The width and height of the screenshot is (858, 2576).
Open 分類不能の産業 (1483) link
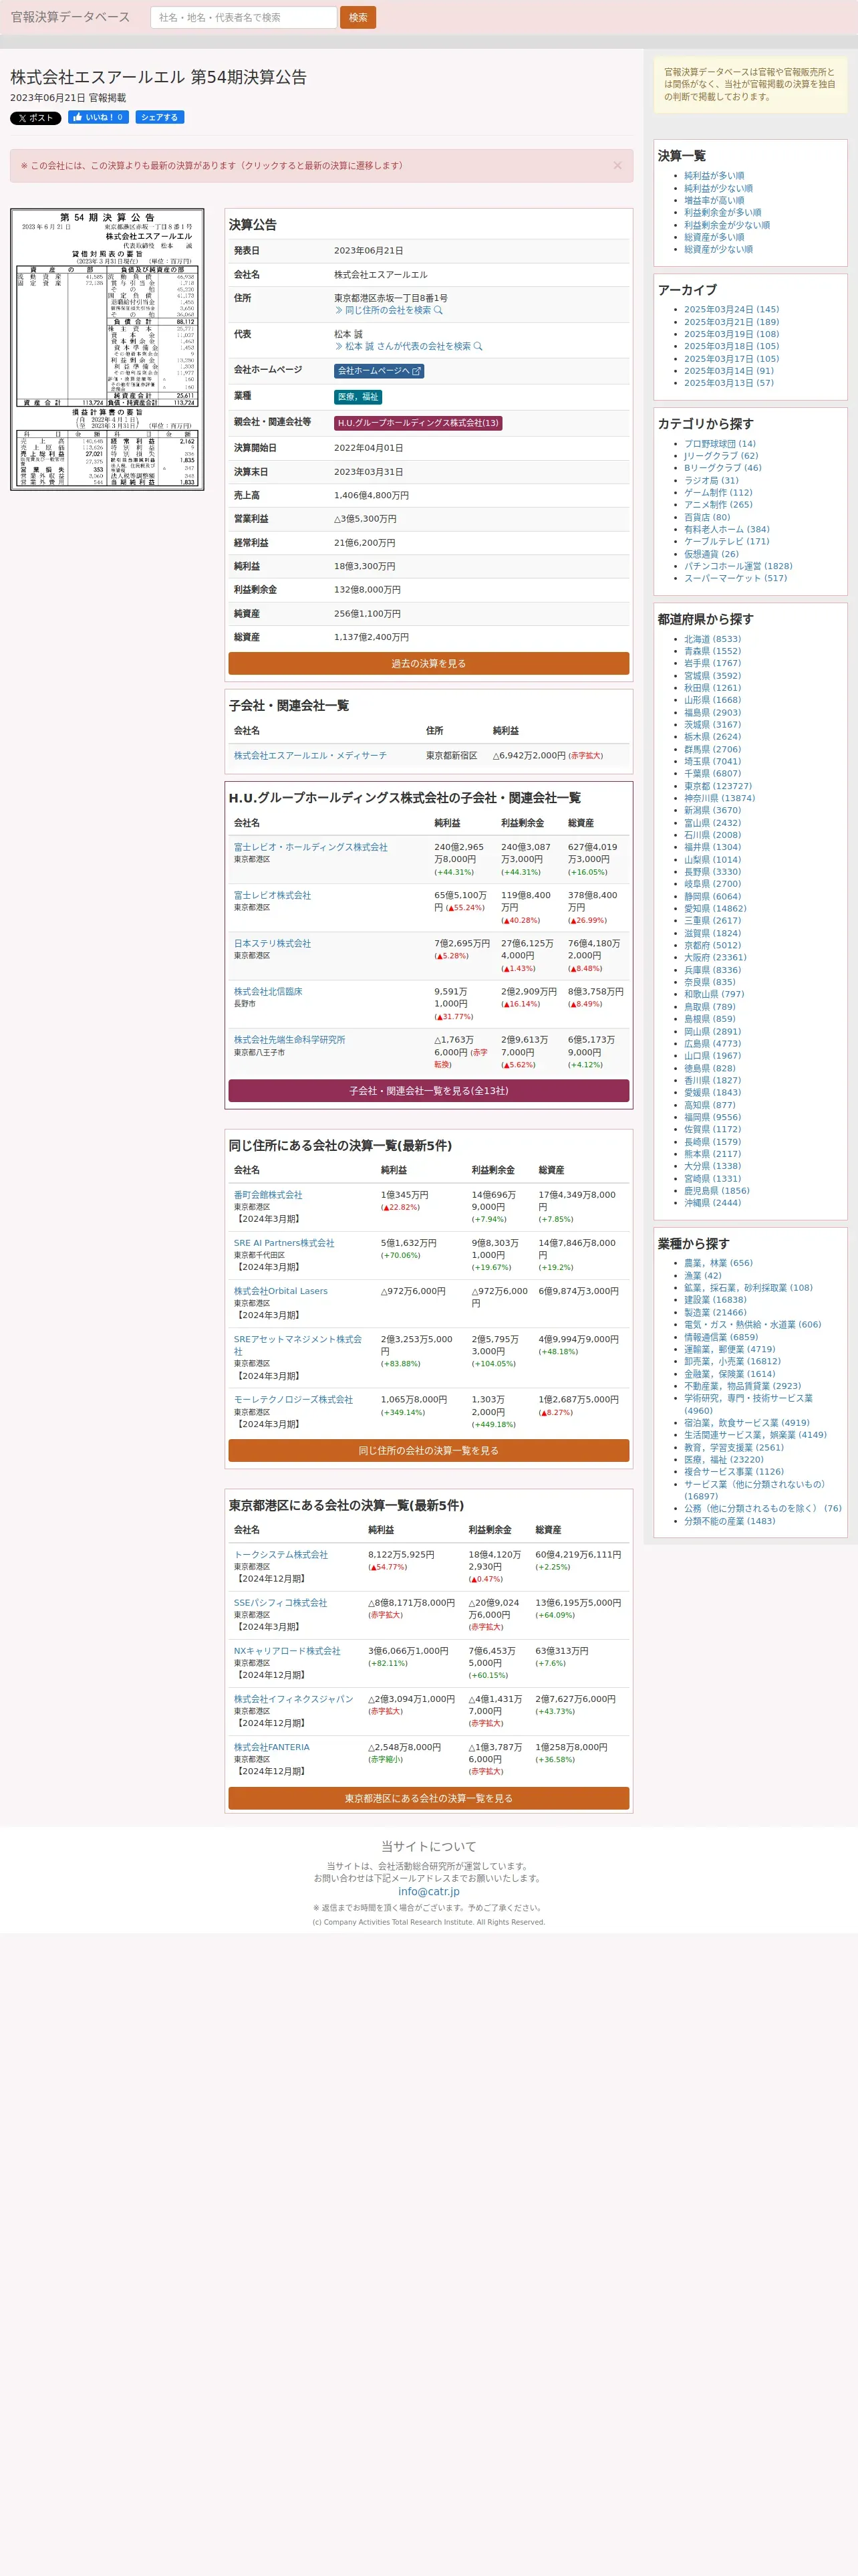pyautogui.click(x=729, y=1521)
